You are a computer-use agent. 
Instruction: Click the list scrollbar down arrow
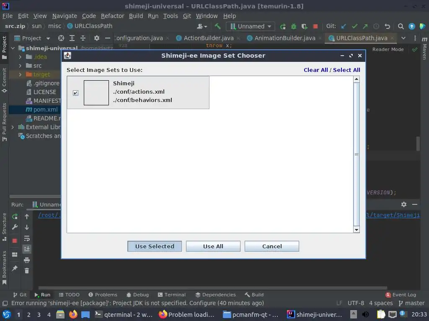[357, 230]
